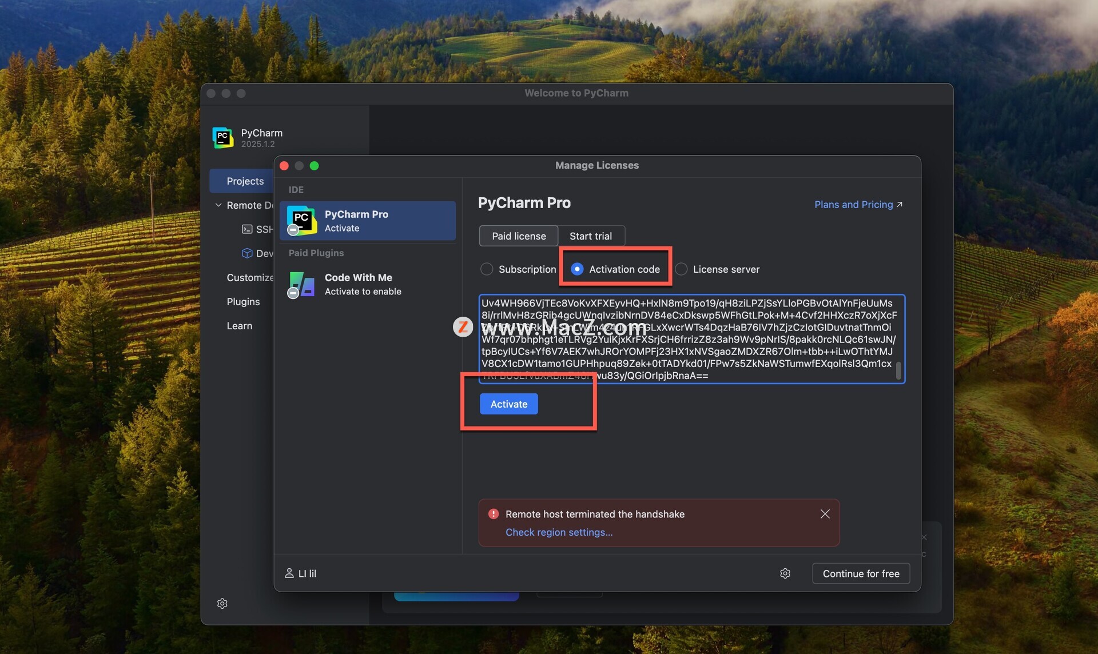The width and height of the screenshot is (1098, 654).
Task: Click the blue Activate button
Action: pyautogui.click(x=509, y=404)
